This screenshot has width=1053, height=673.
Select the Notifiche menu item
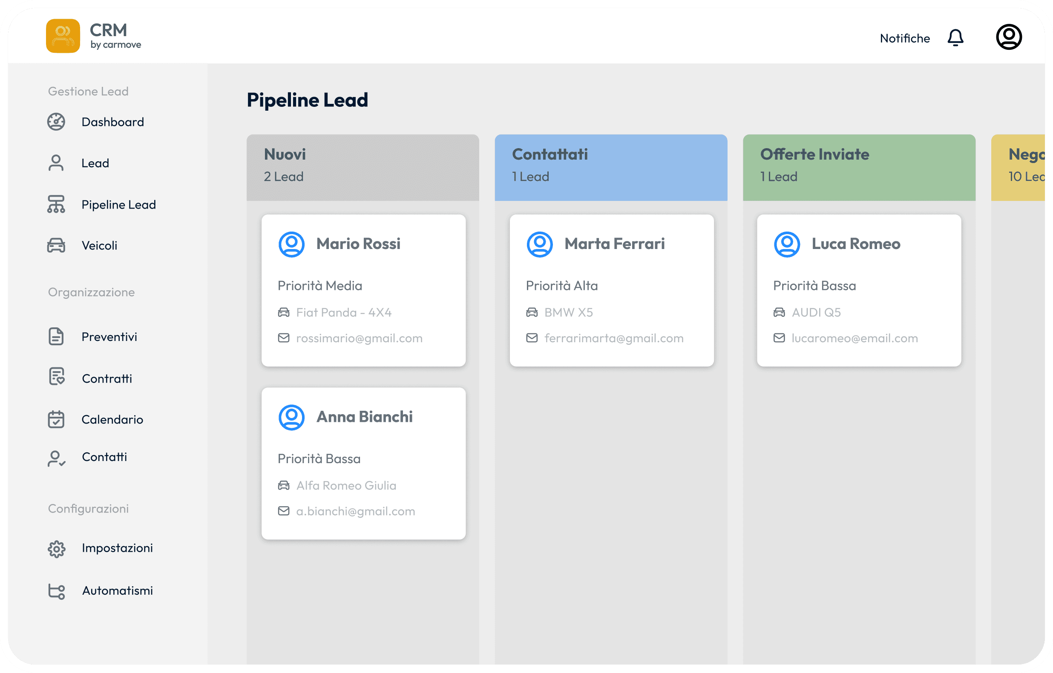click(905, 38)
